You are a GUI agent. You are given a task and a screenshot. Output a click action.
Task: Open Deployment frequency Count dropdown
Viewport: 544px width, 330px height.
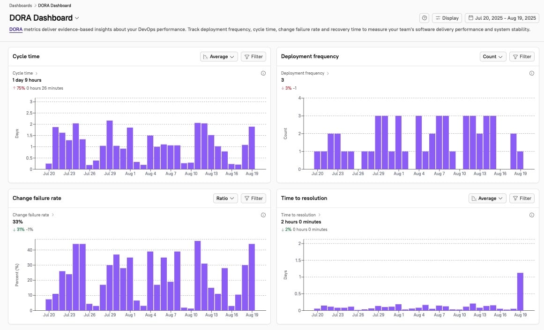(x=492, y=57)
